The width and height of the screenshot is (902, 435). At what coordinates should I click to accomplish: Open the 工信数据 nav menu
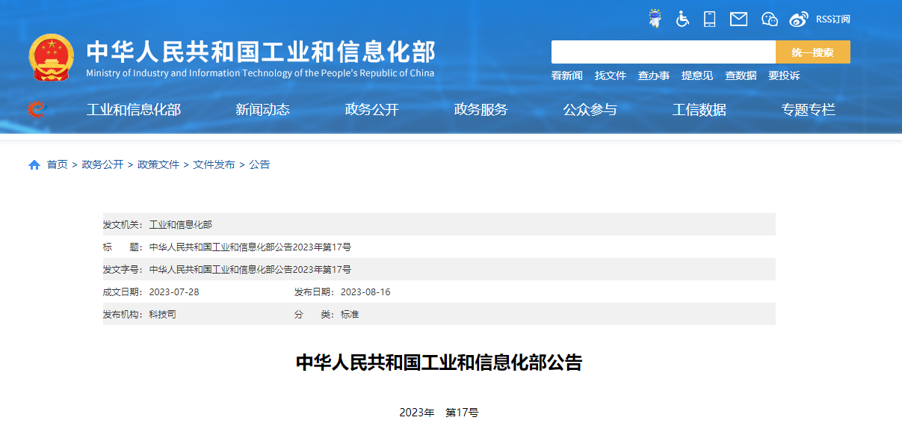tap(699, 110)
